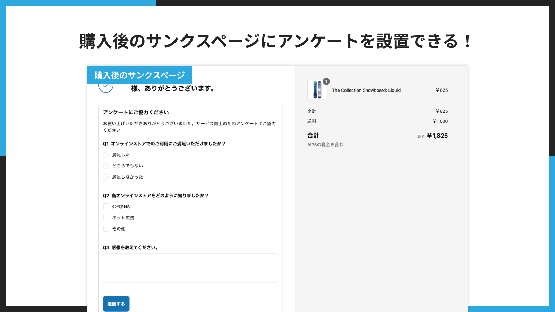This screenshot has height=312, width=555.
Task: Click the 購入後のサンクスページ label tab
Action: [140, 74]
